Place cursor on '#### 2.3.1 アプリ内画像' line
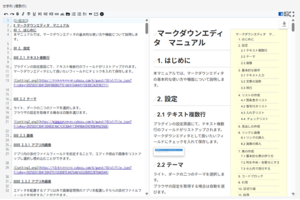Viewport: 300px width, 200px height. pyautogui.click(x=32, y=145)
